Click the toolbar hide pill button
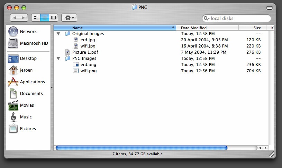 [x=270, y=8]
